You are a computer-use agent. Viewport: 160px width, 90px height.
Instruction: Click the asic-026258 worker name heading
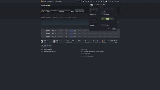pyautogui.click(x=44, y=5)
